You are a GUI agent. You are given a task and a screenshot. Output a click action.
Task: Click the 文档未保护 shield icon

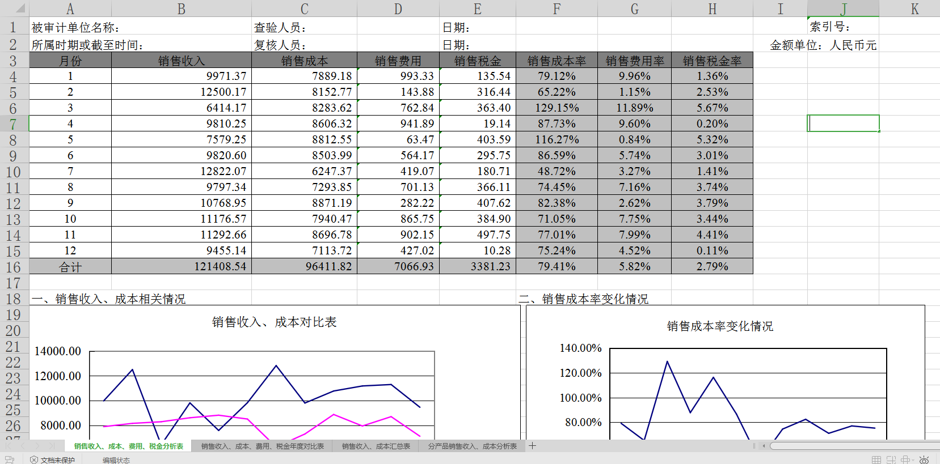(34, 460)
